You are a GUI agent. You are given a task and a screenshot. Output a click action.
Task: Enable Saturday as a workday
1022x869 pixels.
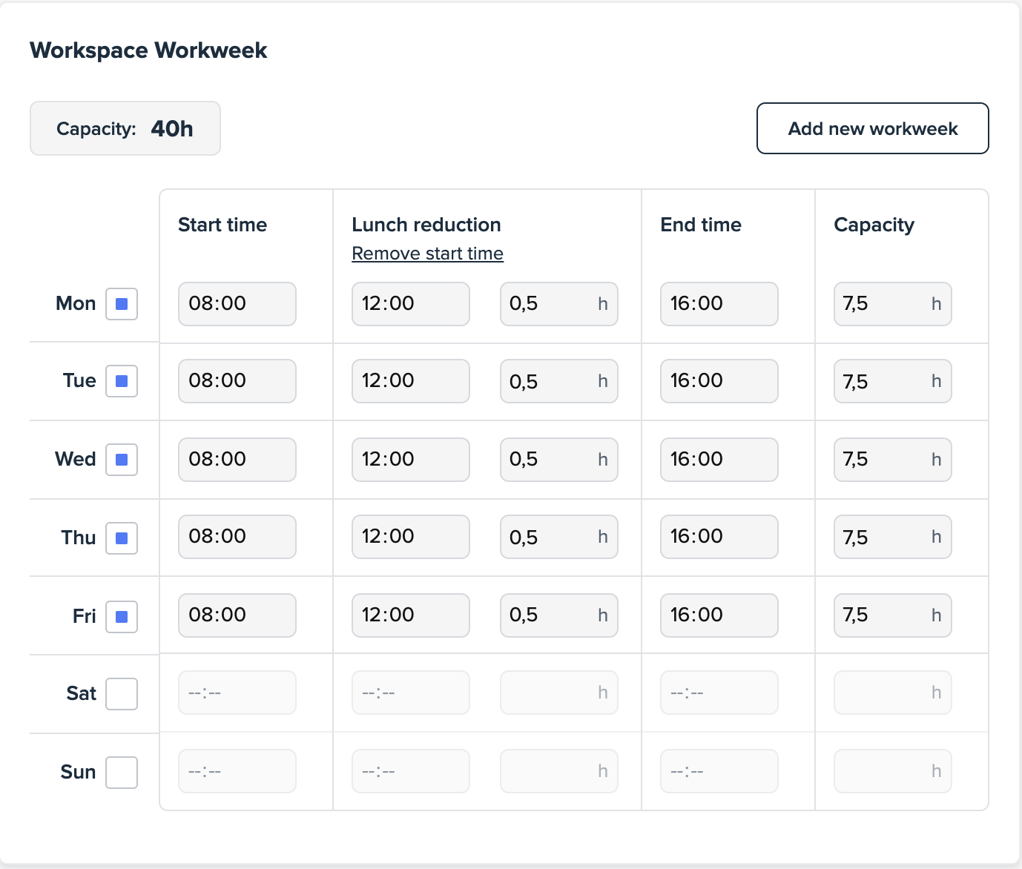click(122, 694)
